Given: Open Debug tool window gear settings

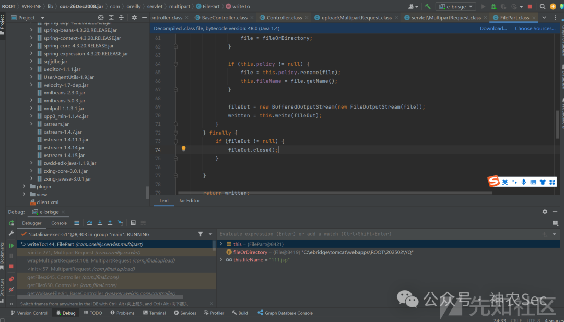Looking at the screenshot, I should pos(545,212).
